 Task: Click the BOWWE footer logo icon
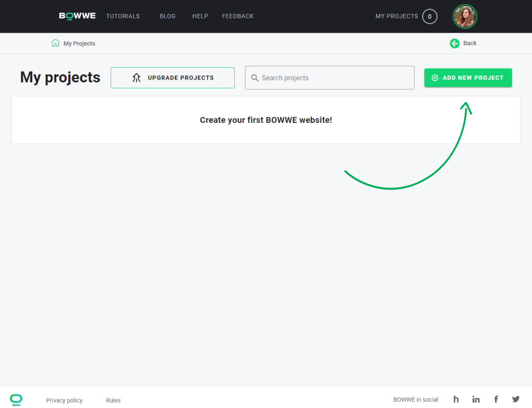(x=16, y=400)
